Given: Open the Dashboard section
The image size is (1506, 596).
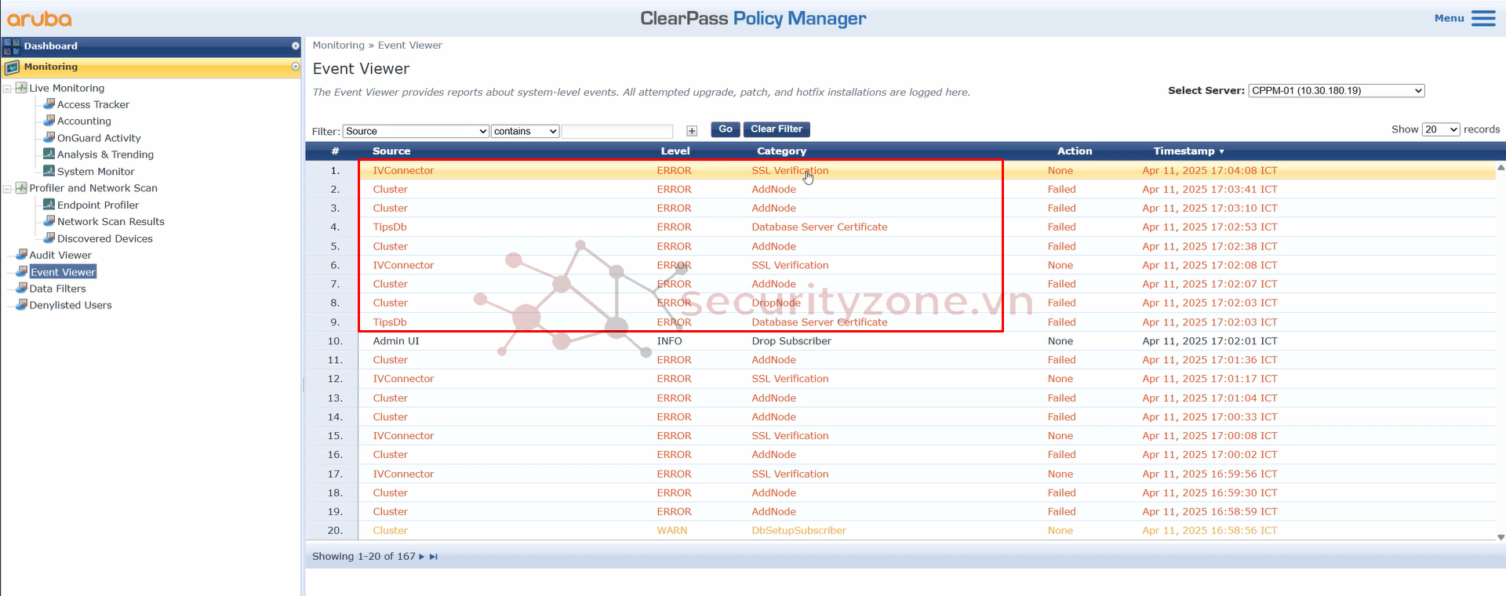Looking at the screenshot, I should [x=51, y=46].
